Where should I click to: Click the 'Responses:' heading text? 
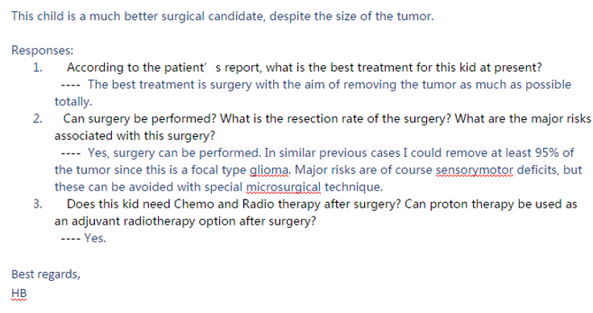[43, 50]
